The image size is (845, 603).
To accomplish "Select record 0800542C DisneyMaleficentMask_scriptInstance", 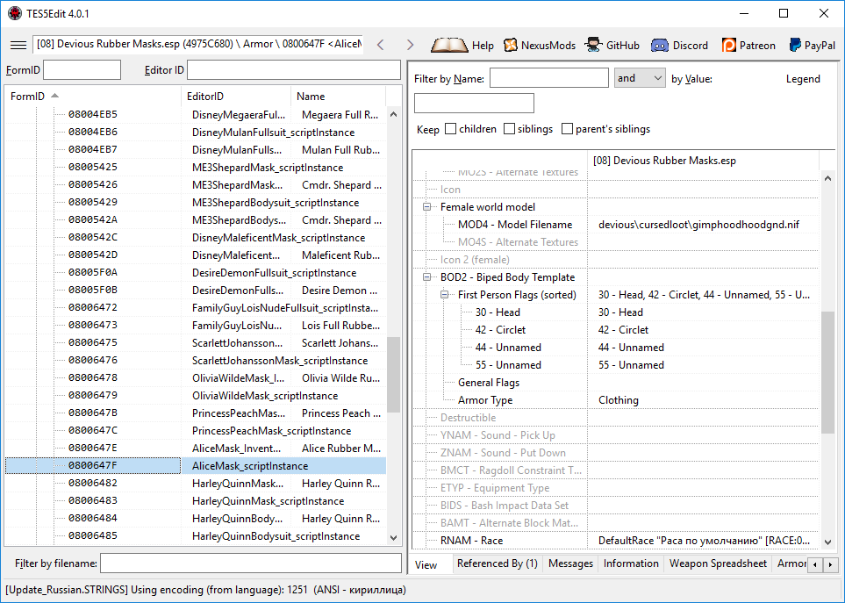I will click(196, 238).
